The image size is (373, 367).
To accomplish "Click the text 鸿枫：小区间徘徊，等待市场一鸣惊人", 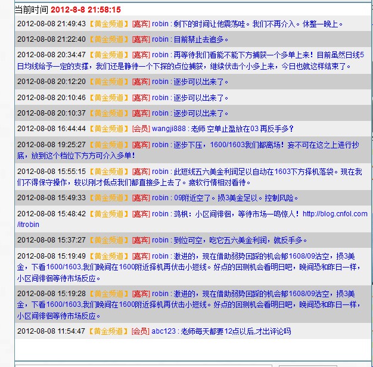I will [x=236, y=214].
